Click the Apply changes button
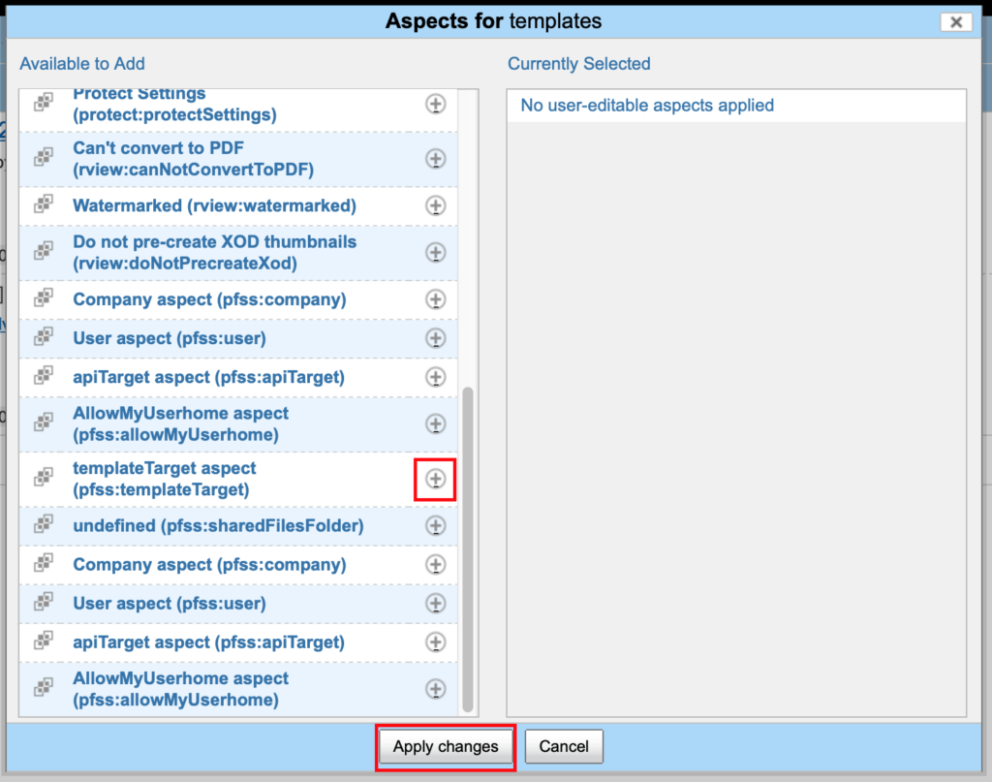The width and height of the screenshot is (992, 782). point(445,746)
